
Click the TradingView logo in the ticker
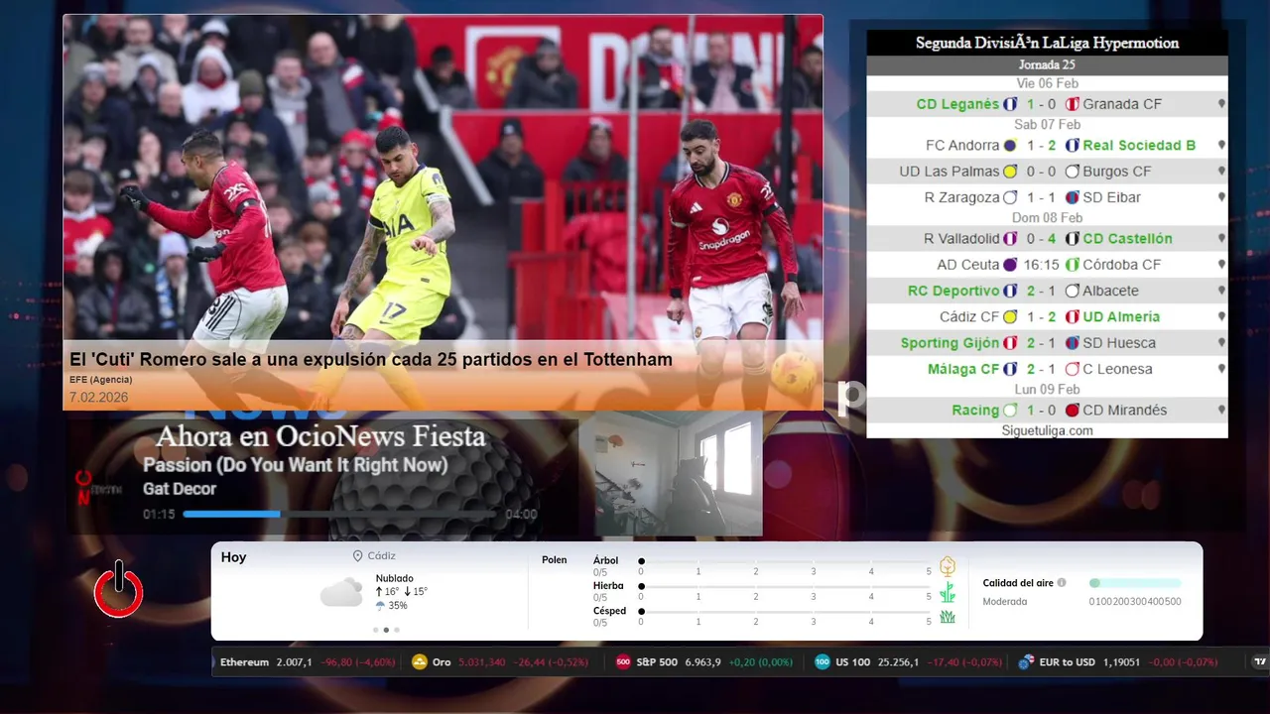click(1261, 662)
